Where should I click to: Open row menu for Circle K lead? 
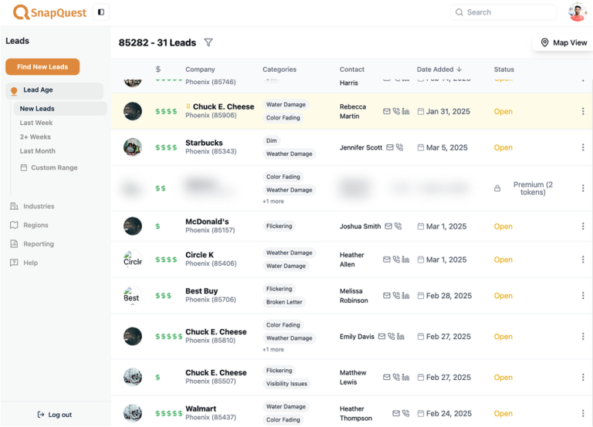pos(583,259)
